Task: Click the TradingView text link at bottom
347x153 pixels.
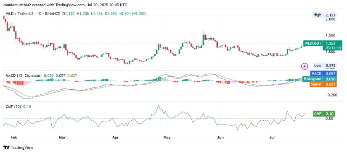Action: pyautogui.click(x=22, y=148)
